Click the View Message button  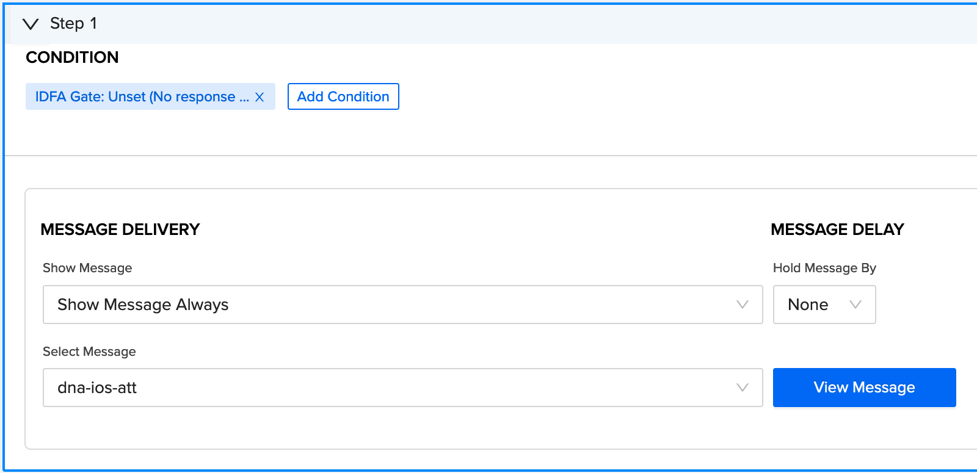[x=865, y=388]
